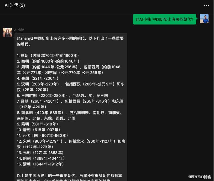Click the user avatar beside the green message
Image resolution: width=214 pixels, height=181 pixels.
pos(204,19)
